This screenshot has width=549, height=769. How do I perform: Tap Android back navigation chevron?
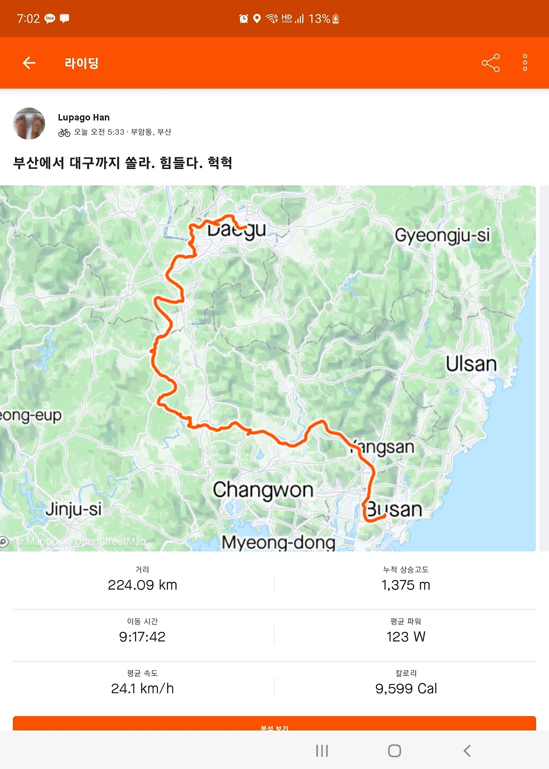coord(467,751)
